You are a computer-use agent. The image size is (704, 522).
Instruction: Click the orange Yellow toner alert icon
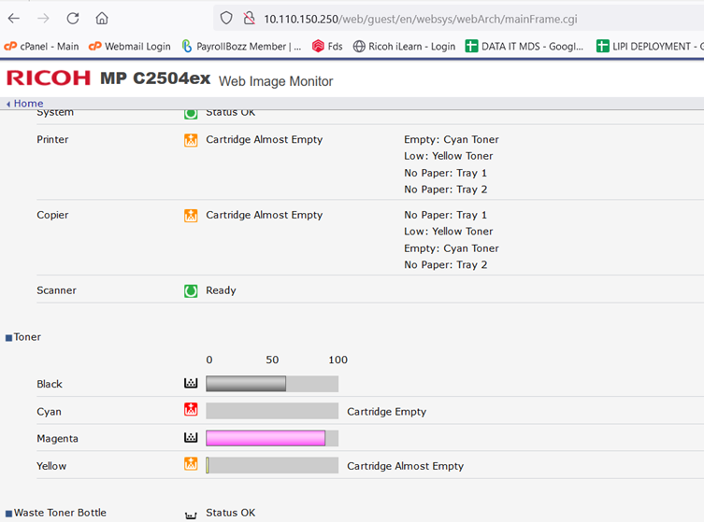click(x=191, y=463)
